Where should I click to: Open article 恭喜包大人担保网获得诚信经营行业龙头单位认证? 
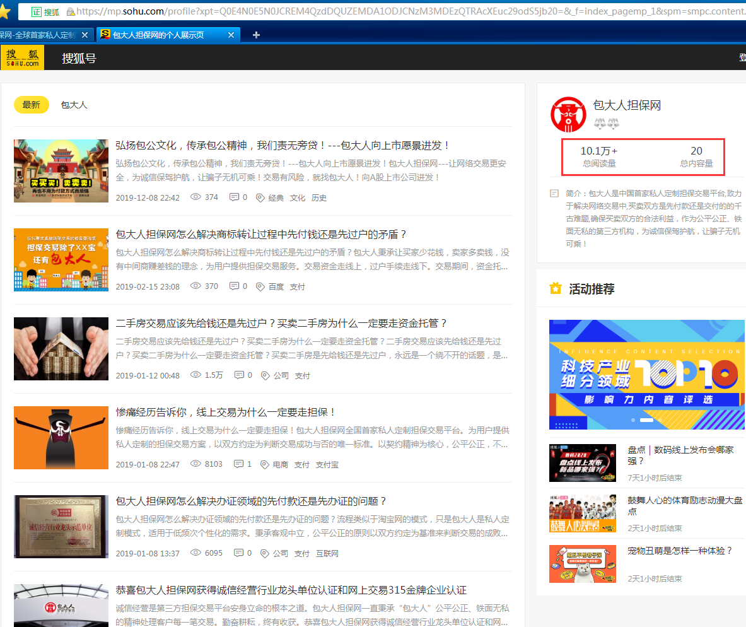[291, 590]
